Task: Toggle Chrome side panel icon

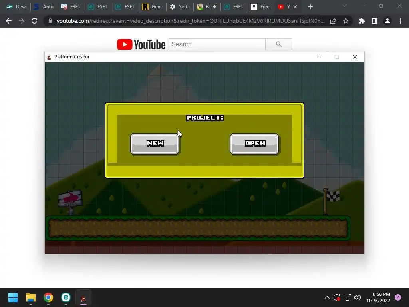Action: pos(375,21)
